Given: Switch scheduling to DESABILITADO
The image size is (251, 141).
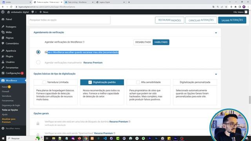Looking at the screenshot, I should (143, 42).
